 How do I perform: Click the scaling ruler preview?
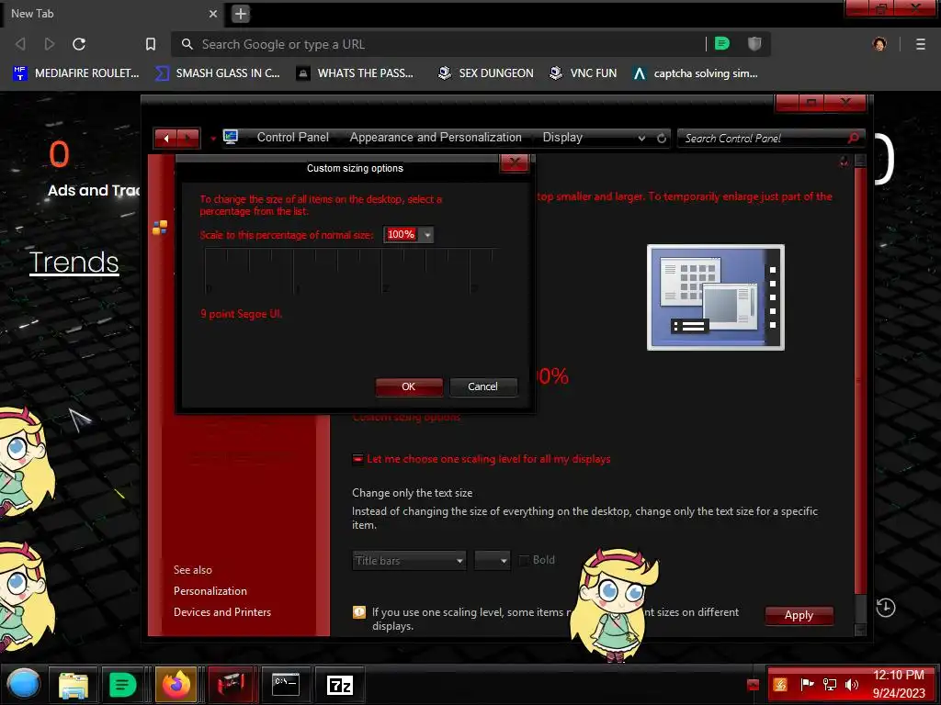pyautogui.click(x=352, y=272)
